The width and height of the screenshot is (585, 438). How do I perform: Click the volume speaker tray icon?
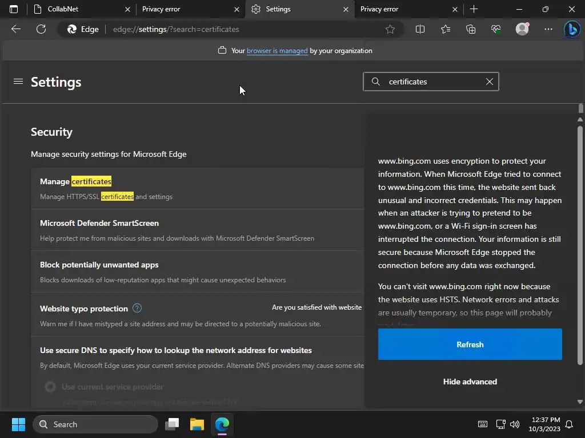pos(515,424)
